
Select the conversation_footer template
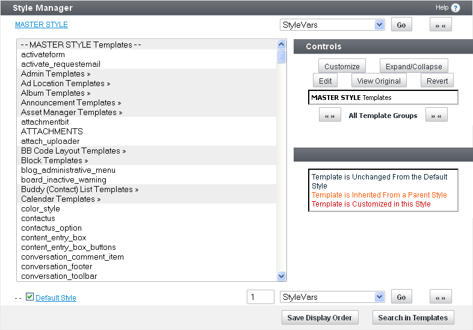(x=146, y=267)
